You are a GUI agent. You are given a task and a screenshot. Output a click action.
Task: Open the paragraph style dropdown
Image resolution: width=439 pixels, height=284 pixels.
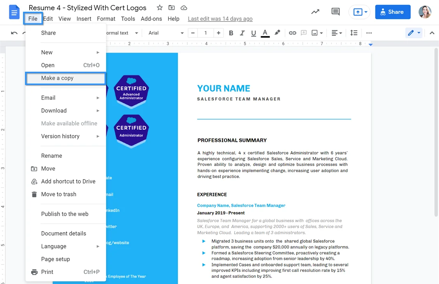tap(122, 33)
